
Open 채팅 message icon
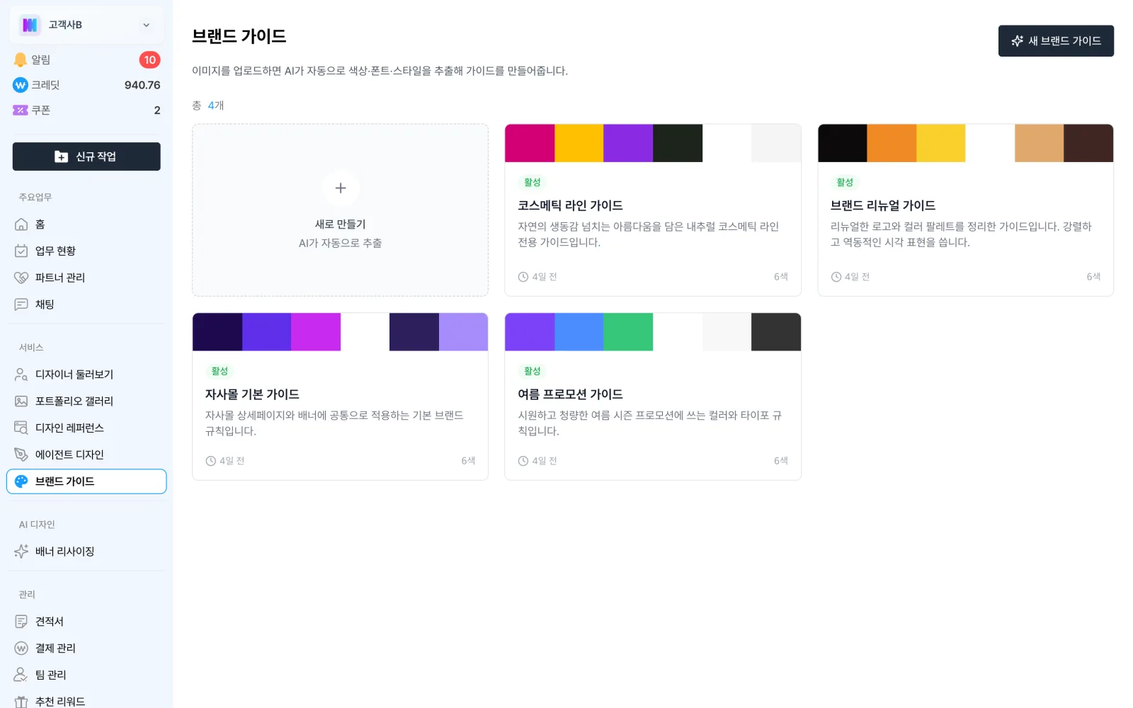(x=21, y=304)
